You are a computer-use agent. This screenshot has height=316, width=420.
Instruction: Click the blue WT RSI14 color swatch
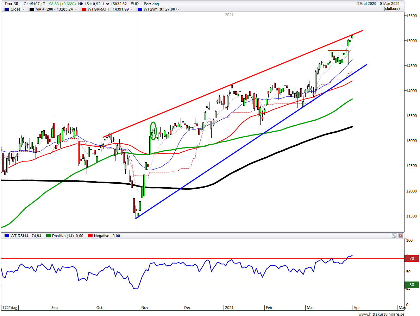[7, 236]
